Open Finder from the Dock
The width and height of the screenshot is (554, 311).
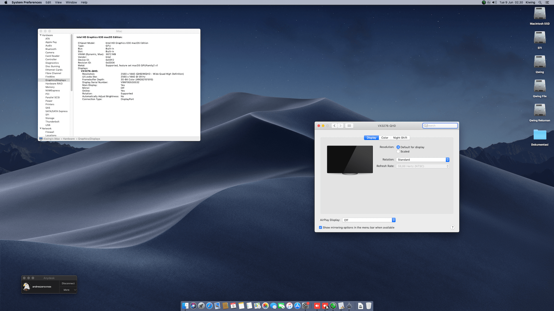pos(185,306)
